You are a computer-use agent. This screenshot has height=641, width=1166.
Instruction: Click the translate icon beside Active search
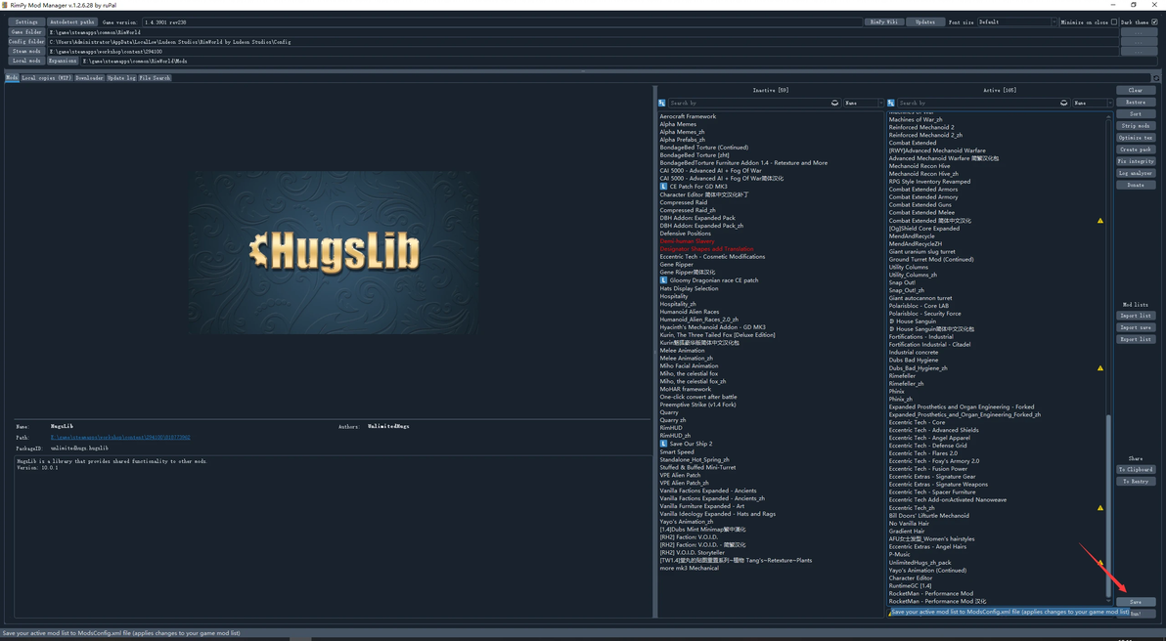click(x=891, y=104)
